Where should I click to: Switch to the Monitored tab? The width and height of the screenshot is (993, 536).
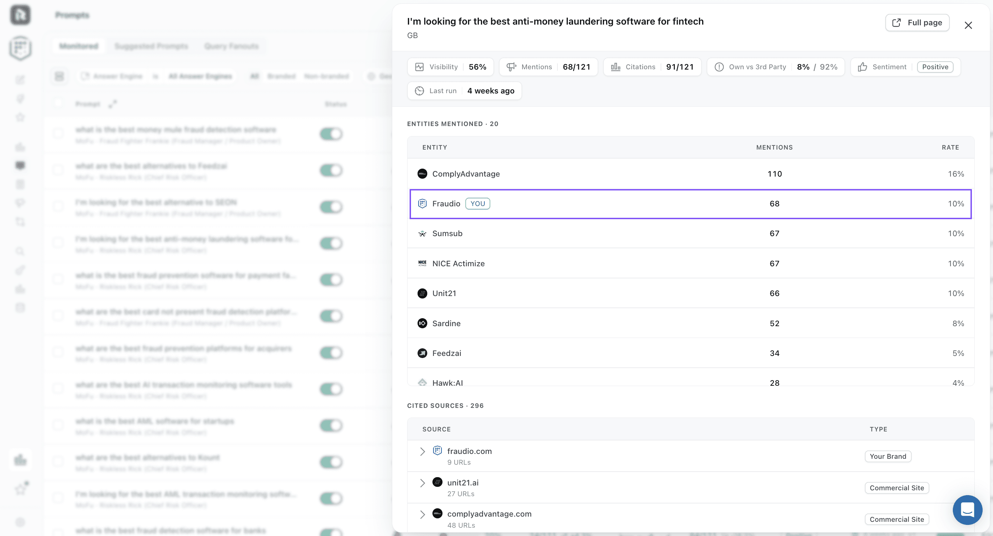click(x=79, y=46)
